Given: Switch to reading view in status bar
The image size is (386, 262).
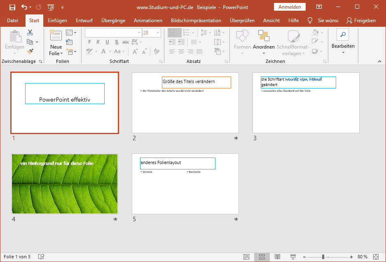Looking at the screenshot, I should 277,257.
